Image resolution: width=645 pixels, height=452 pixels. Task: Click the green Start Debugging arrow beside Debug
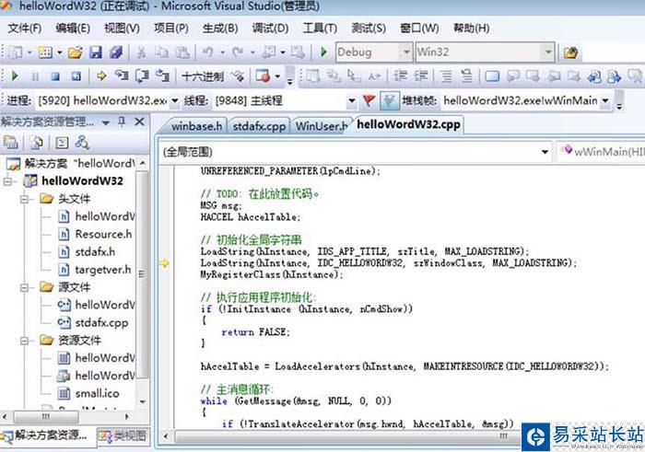[324, 52]
